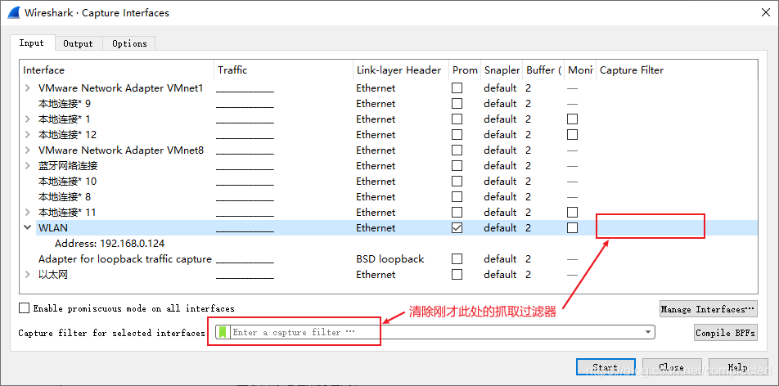Viewport: 779px width, 386px height.
Task: Select Adapter for loopback traffic capture
Action: click(125, 258)
